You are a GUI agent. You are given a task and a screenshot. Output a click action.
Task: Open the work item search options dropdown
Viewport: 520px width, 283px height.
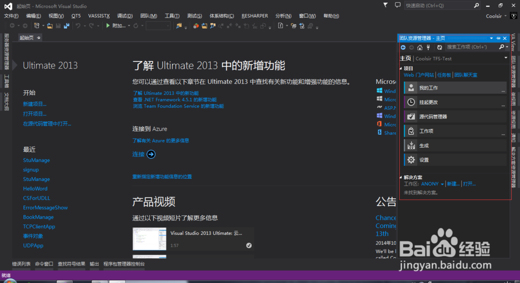506,47
